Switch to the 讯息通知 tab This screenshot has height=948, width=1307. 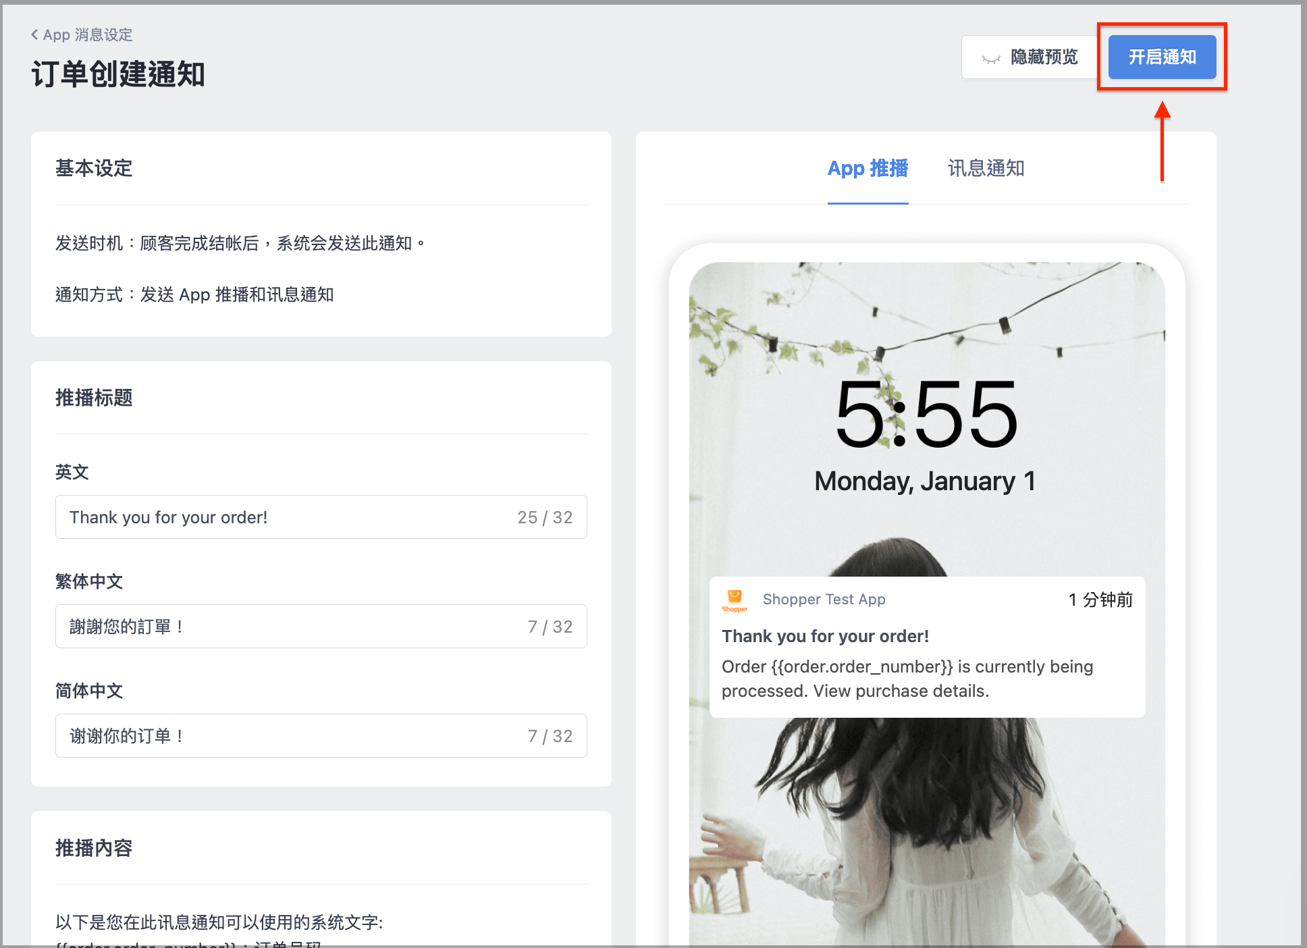click(986, 168)
